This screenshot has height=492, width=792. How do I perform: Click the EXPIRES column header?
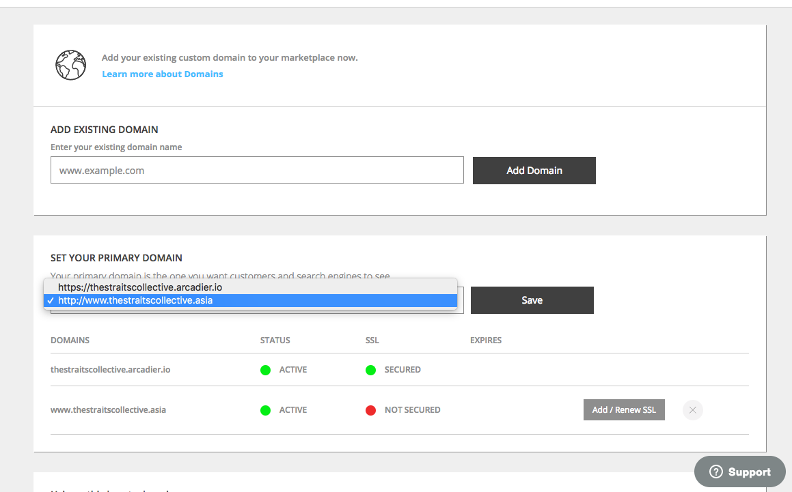tap(485, 341)
